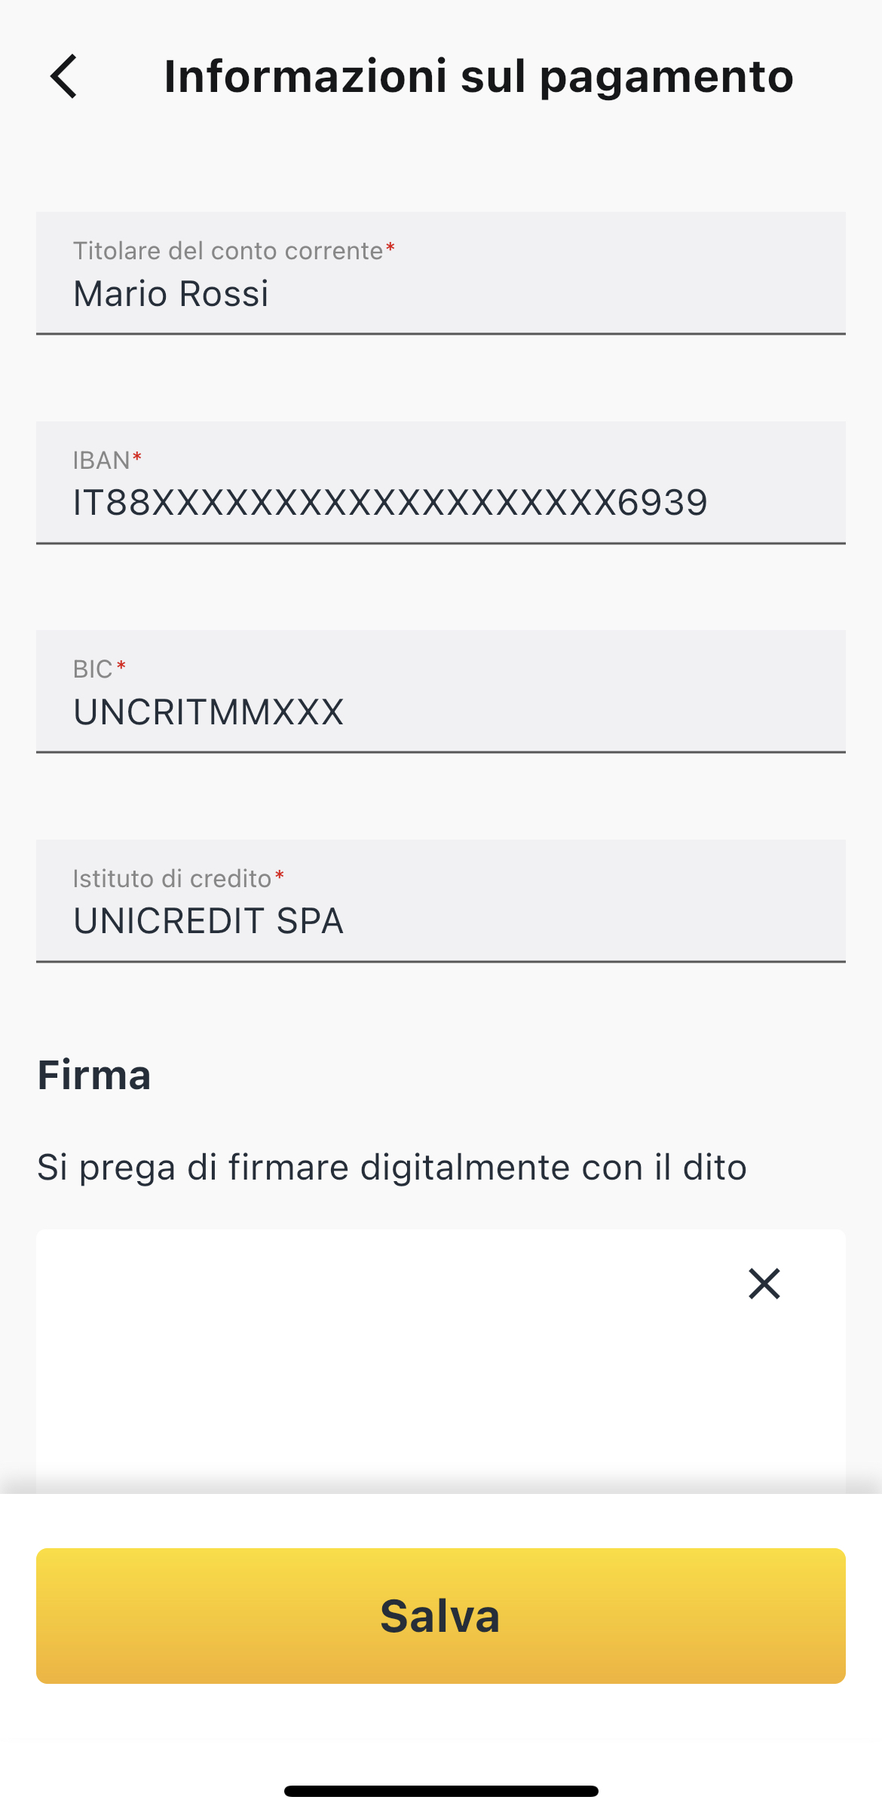This screenshot has width=882, height=1815.
Task: Tap the masked IBAN value ending 6939
Action: 390,503
